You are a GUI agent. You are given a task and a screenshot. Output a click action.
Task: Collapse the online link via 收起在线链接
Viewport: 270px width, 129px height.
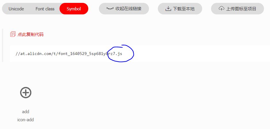pos(124,9)
